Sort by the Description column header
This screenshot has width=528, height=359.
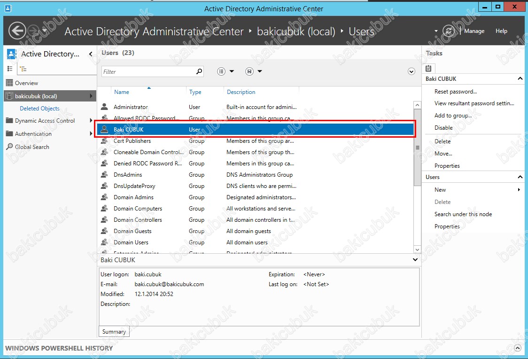click(241, 92)
